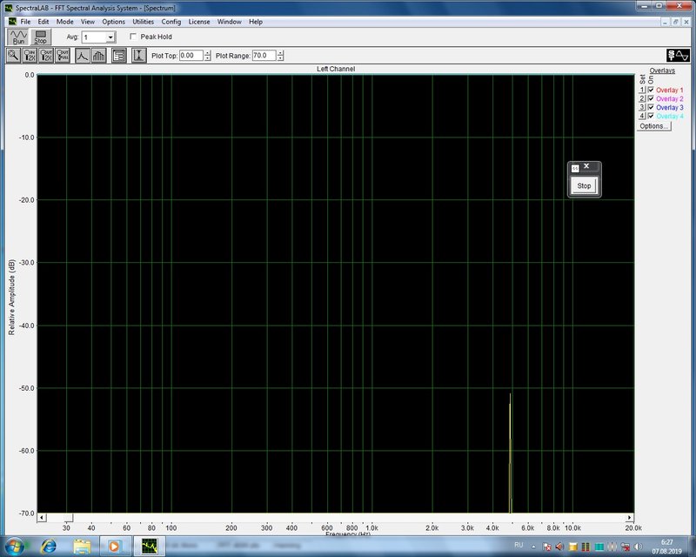Decrease Plot Range with down arrow
Image resolution: width=696 pixels, height=557 pixels.
(280, 58)
